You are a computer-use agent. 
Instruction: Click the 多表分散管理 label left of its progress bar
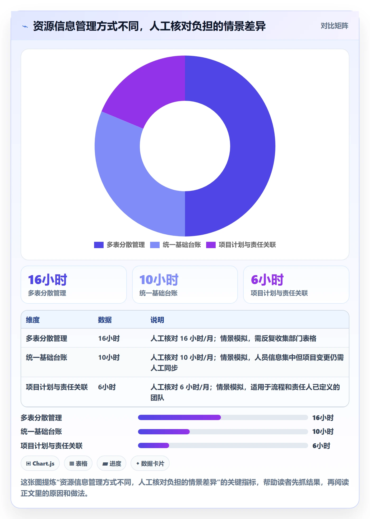(41, 418)
